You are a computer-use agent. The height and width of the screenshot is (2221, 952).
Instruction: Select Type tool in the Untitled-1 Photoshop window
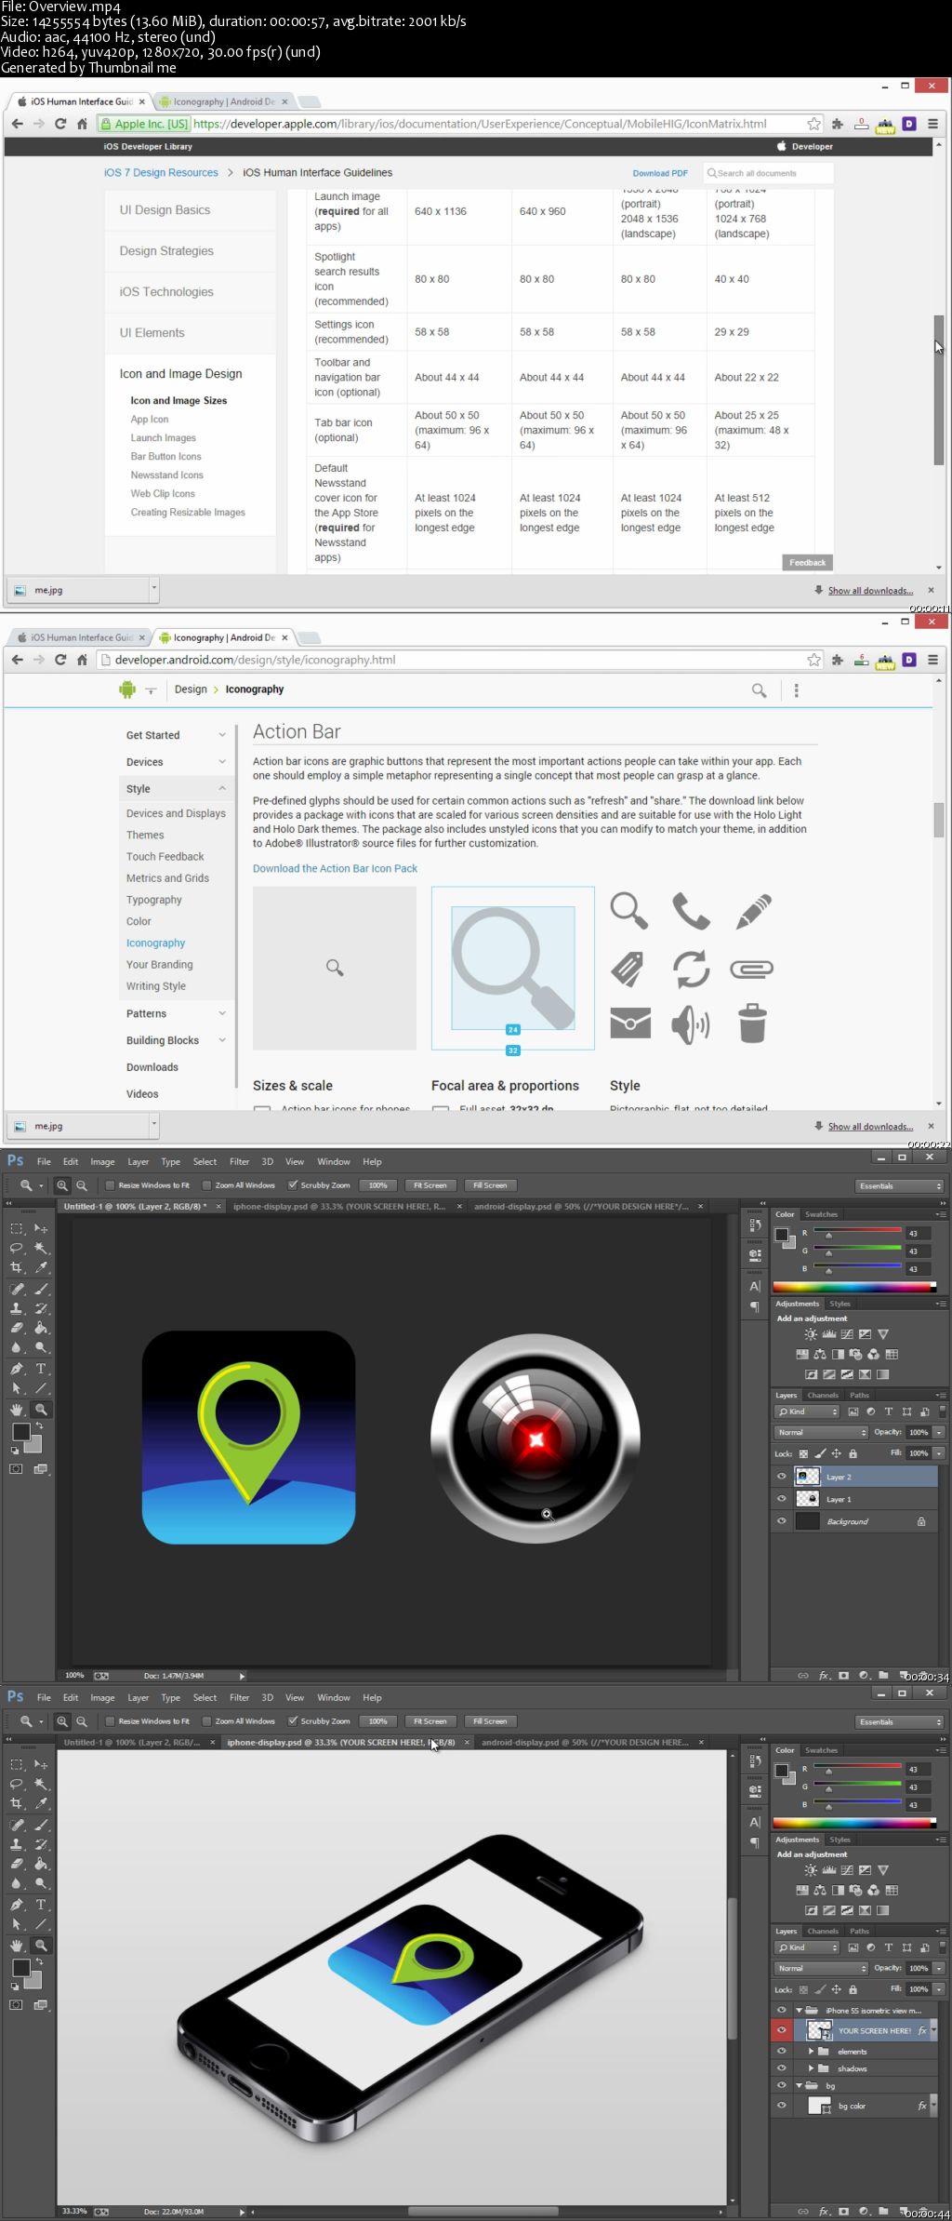(41, 1369)
